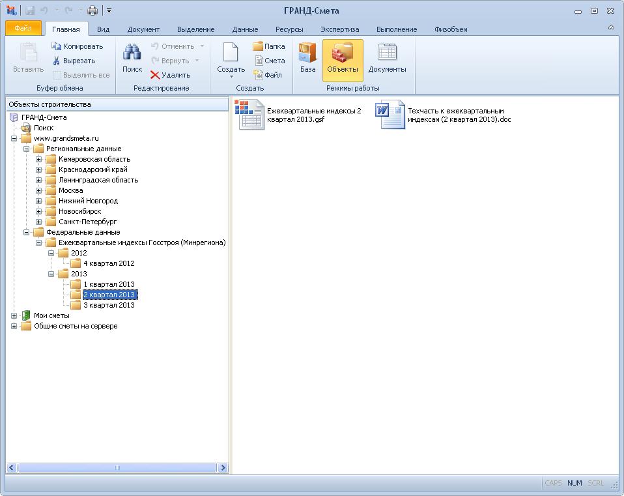Click the Создать new document icon

[x=231, y=53]
